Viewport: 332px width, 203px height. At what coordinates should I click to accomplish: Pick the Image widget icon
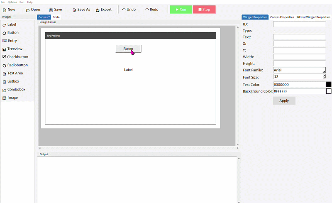[x=4, y=98]
